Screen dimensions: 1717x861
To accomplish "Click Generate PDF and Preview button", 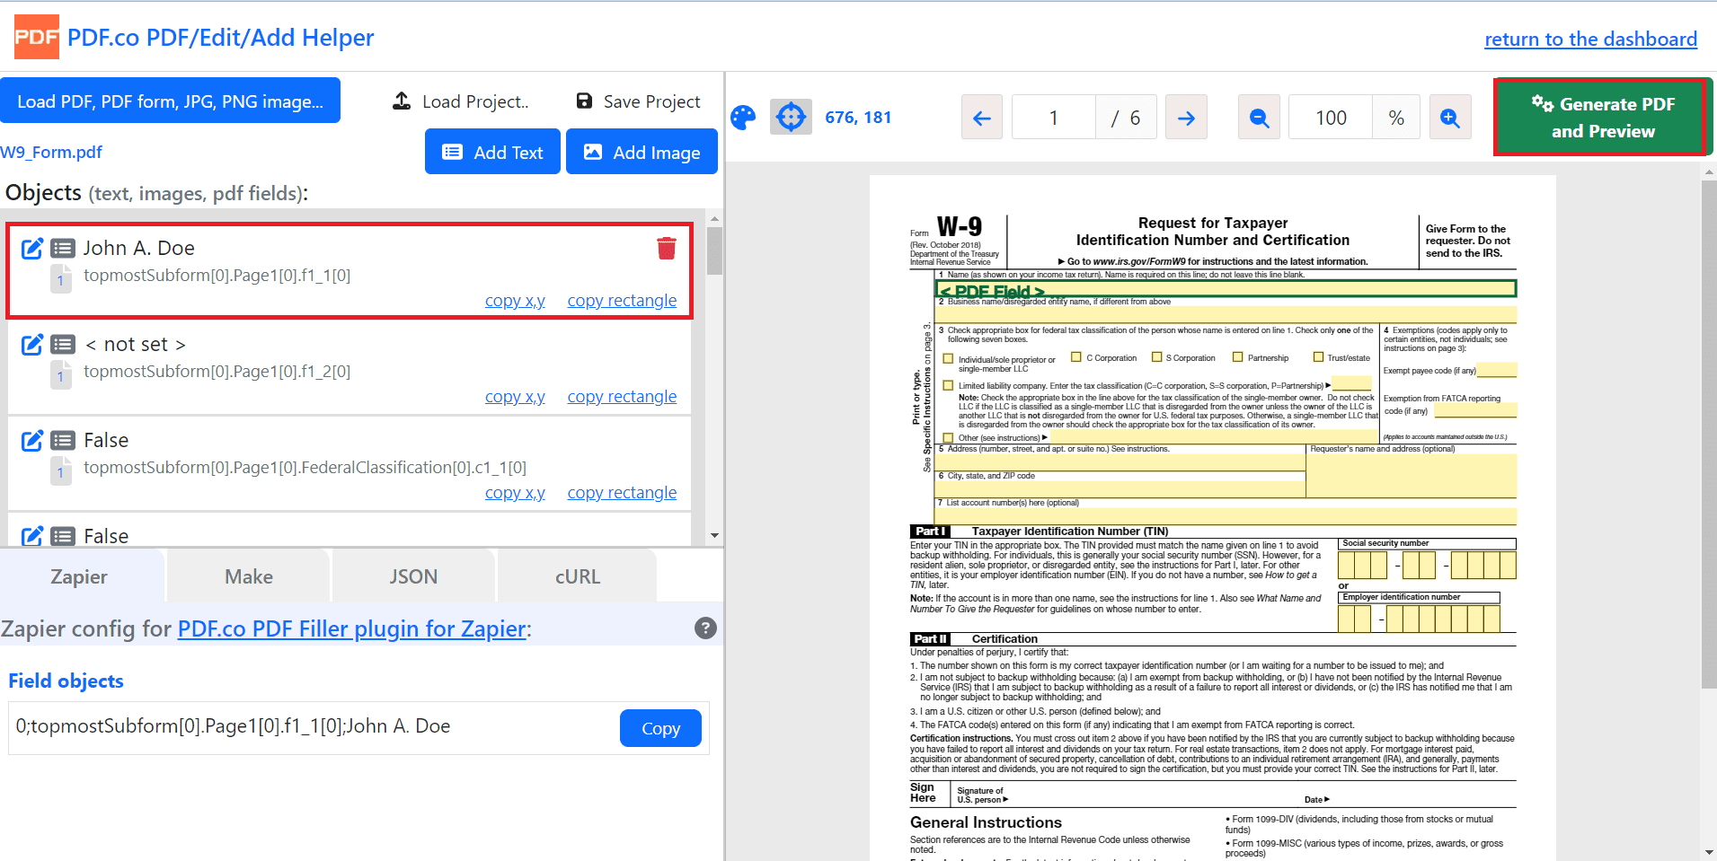I will click(1602, 118).
